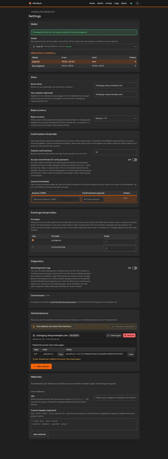The height and width of the screenshot is (459, 168).
Task: Focus the # Confirmations threshold field
Action: tap(93, 199)
